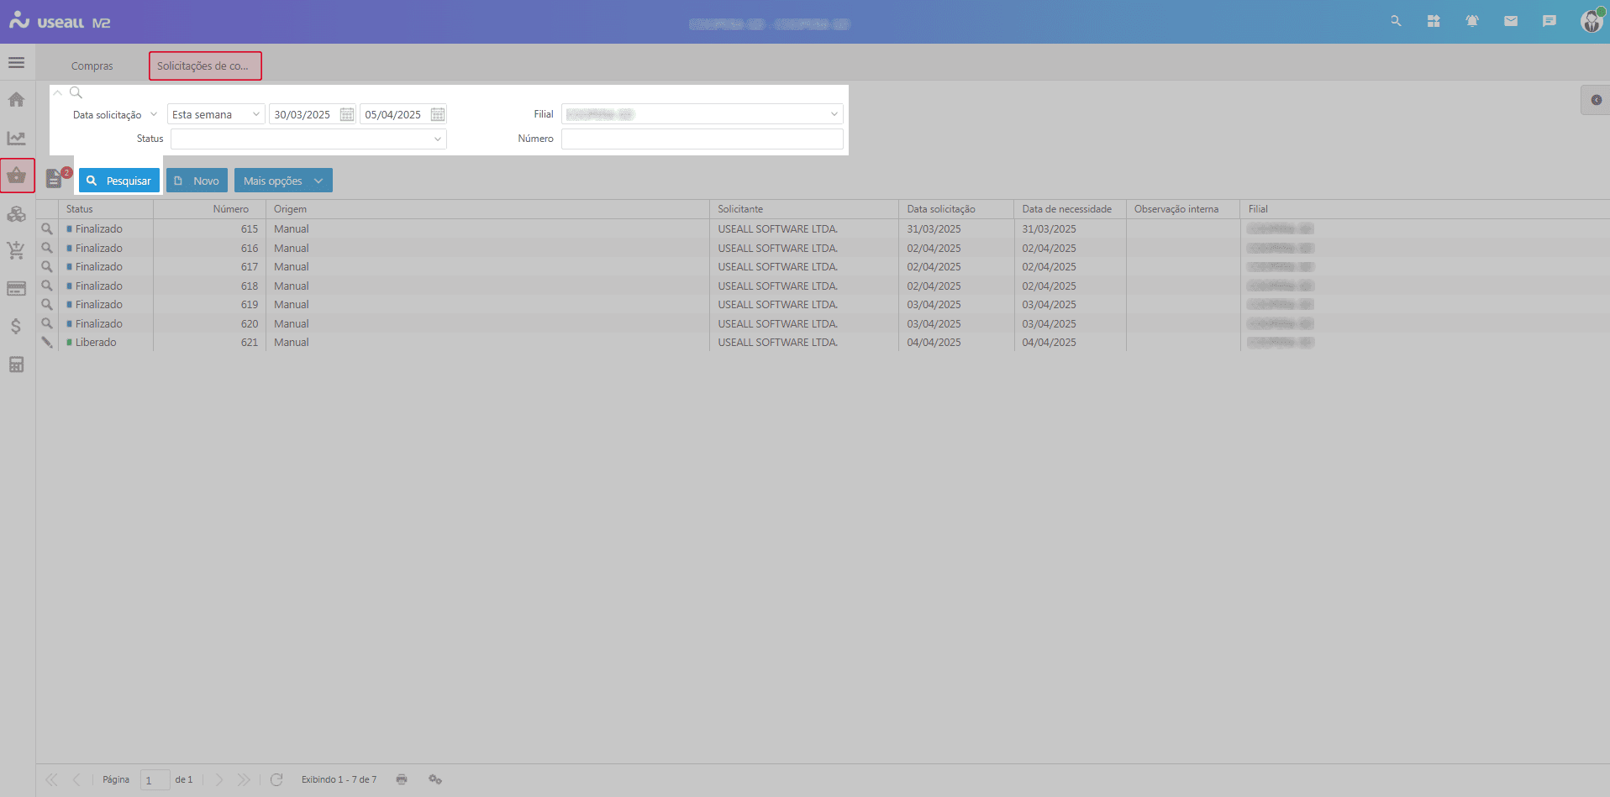
Task: Click the Pesquisar button
Action: click(119, 181)
